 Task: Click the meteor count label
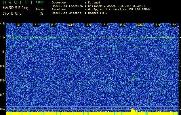[x=40, y=9]
